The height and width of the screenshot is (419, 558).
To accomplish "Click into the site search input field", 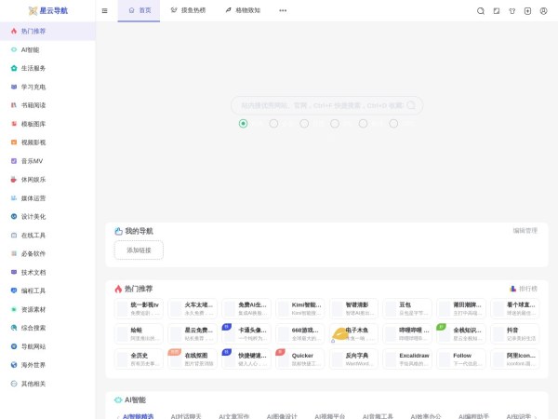I will [316, 105].
